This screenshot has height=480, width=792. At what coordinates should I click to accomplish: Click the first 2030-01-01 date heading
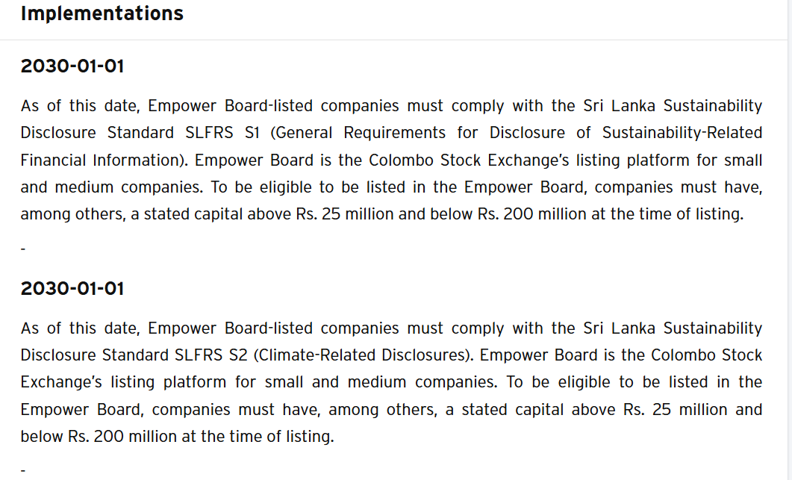(x=72, y=66)
